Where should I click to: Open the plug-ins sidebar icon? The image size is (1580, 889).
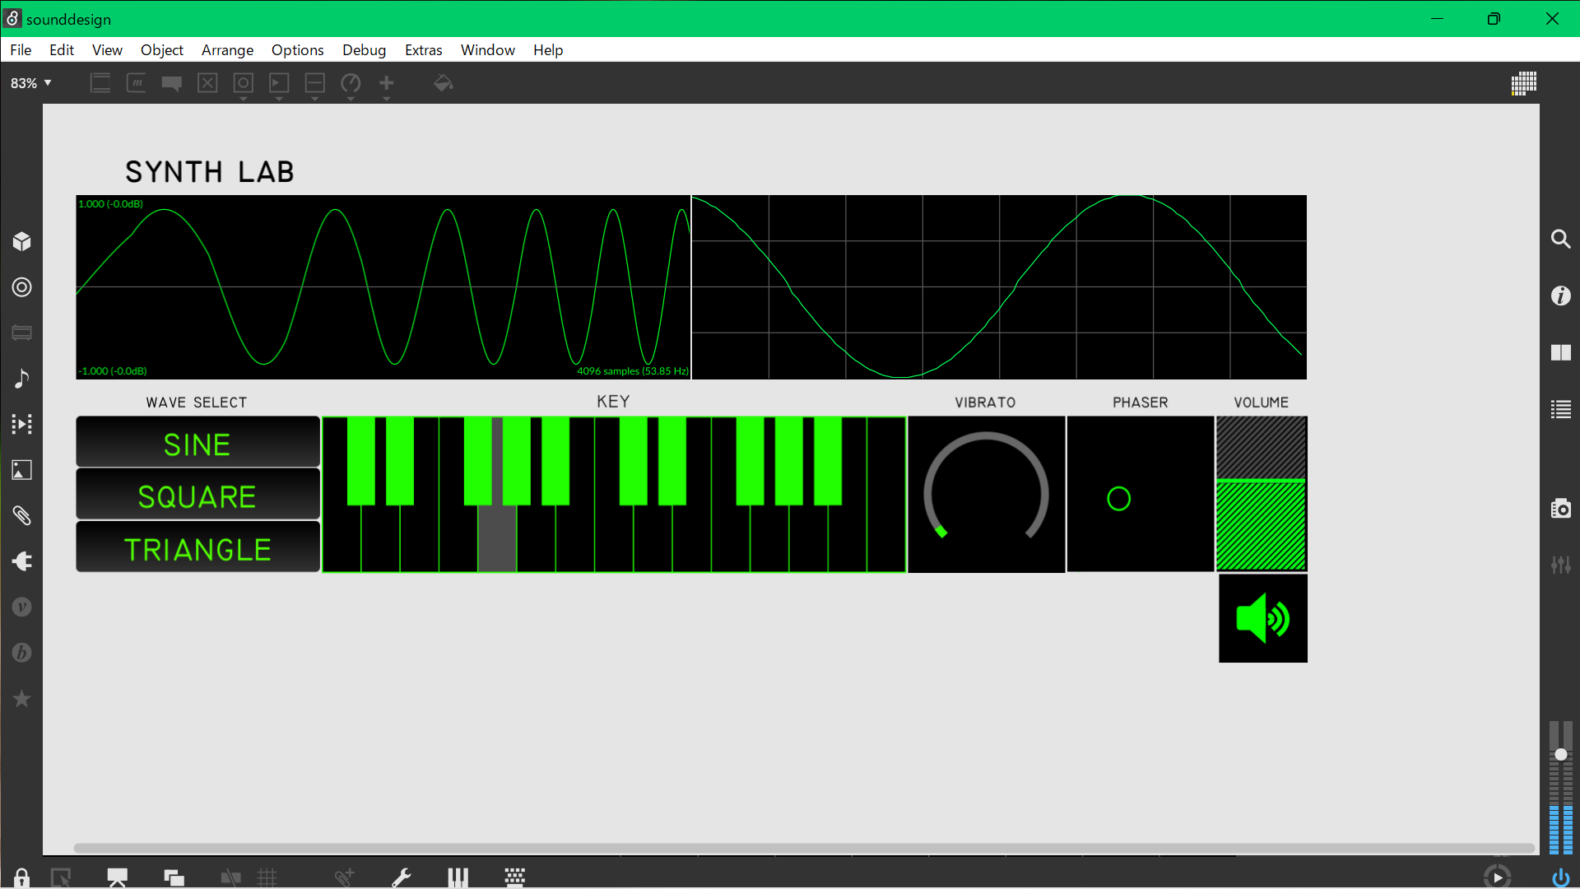click(22, 561)
